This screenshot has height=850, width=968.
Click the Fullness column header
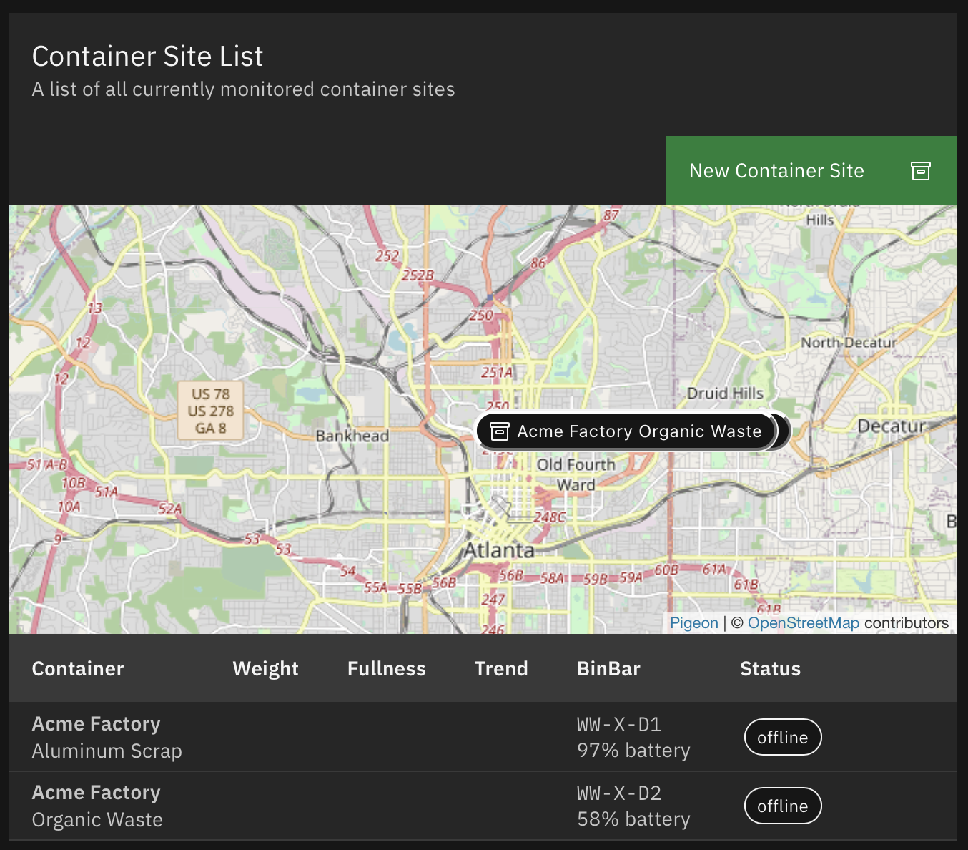click(386, 668)
